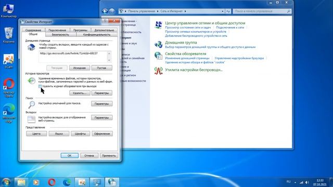Switch to the Содержание tab
This screenshot has width=333, height=187.
33,30
